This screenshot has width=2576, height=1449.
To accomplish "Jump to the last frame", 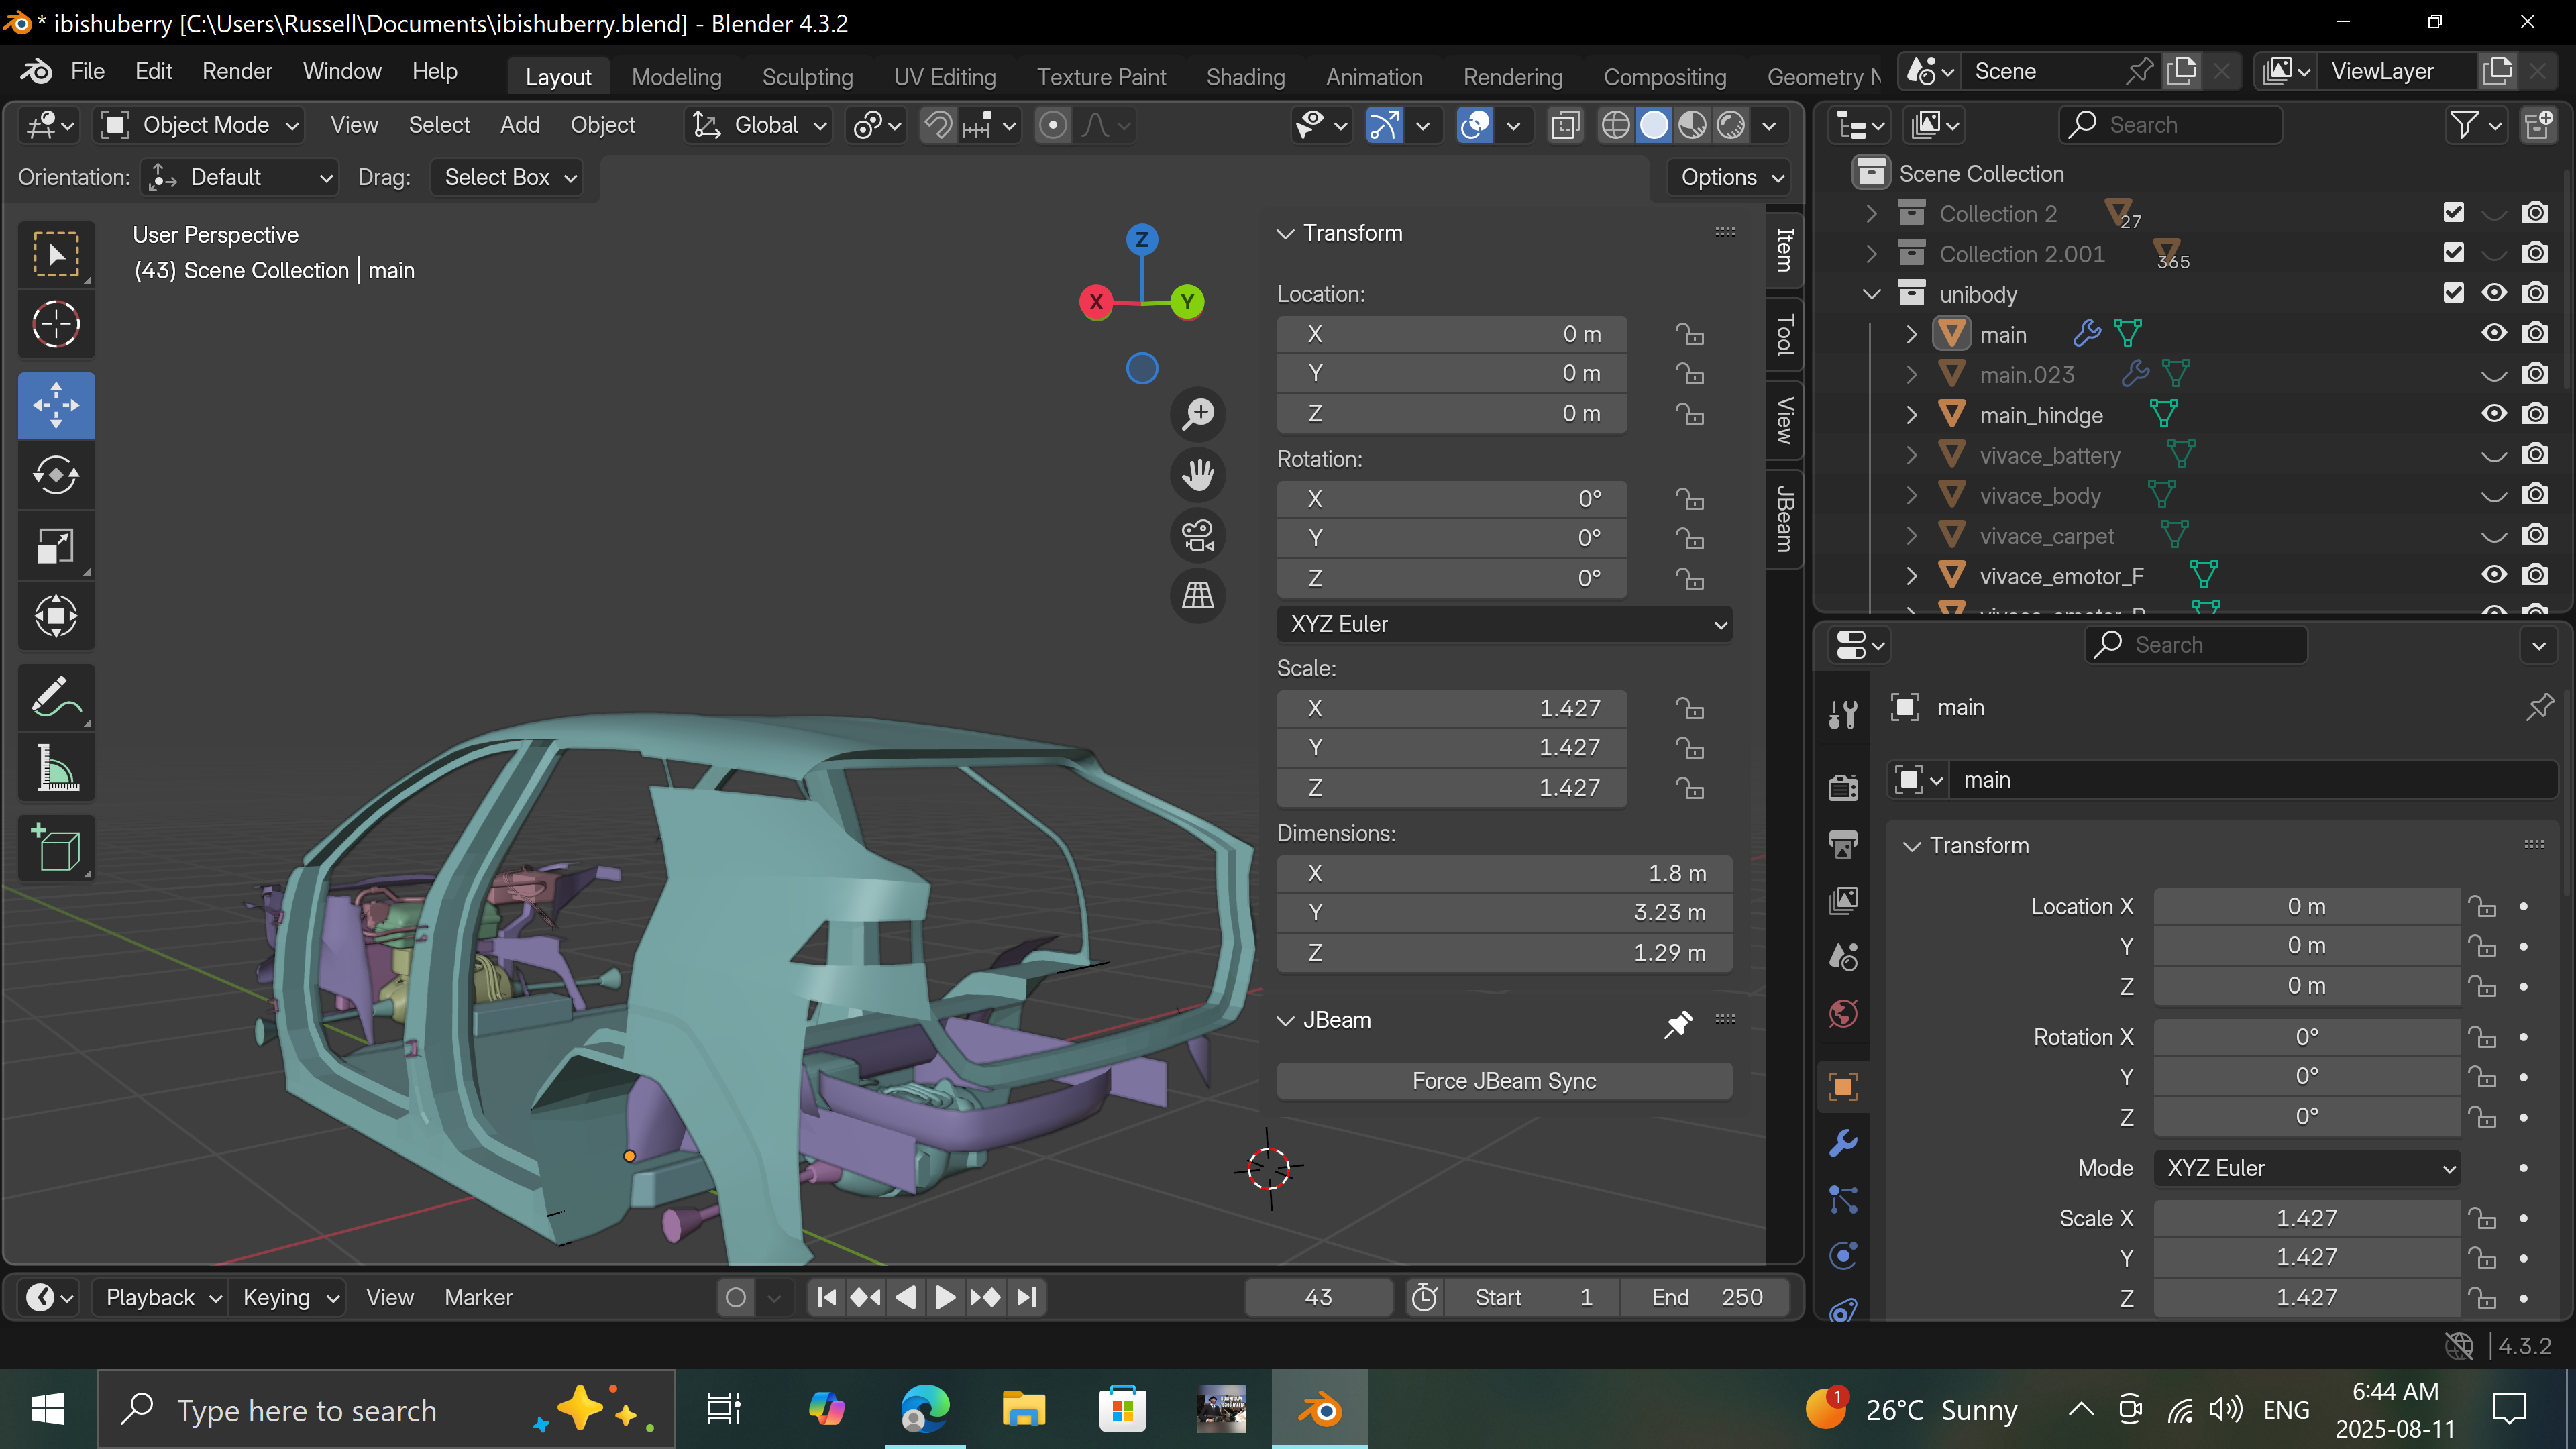I will pos(1027,1298).
